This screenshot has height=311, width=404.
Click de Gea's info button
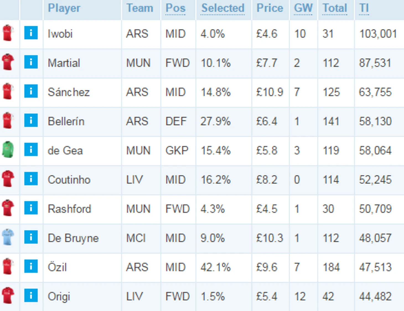click(x=31, y=150)
